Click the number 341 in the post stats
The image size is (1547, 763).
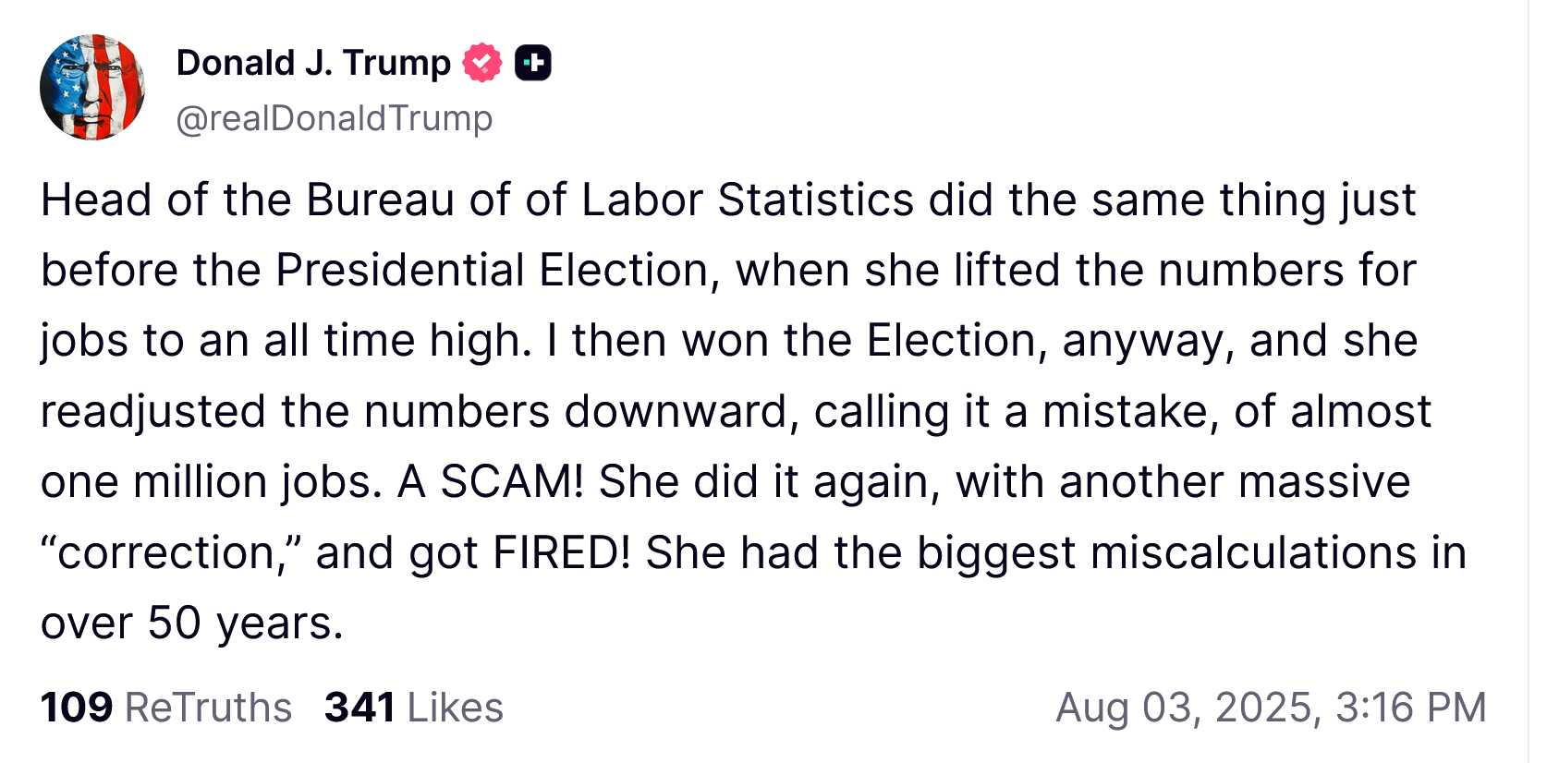(x=359, y=708)
